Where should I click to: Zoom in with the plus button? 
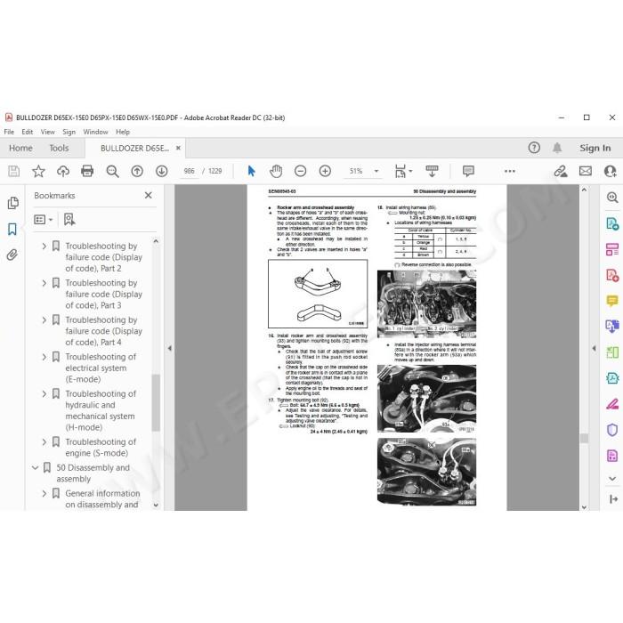(x=325, y=171)
